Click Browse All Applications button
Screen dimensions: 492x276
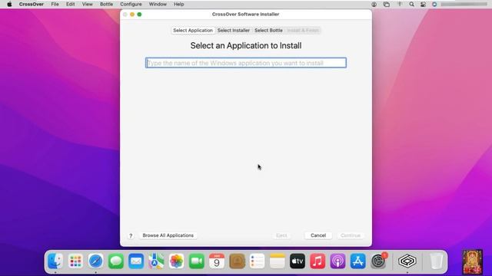point(168,235)
